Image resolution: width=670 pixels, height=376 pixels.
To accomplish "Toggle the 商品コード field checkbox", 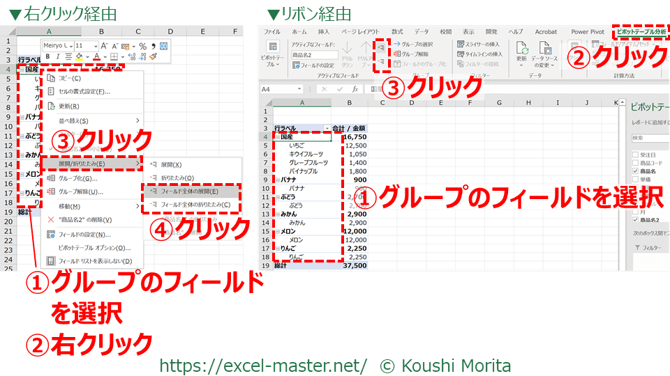I will point(634,163).
